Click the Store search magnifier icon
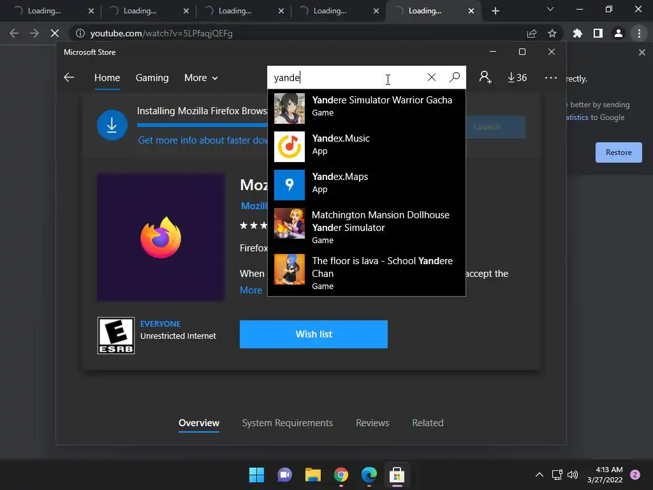Viewport: 653px width, 490px height. point(455,77)
